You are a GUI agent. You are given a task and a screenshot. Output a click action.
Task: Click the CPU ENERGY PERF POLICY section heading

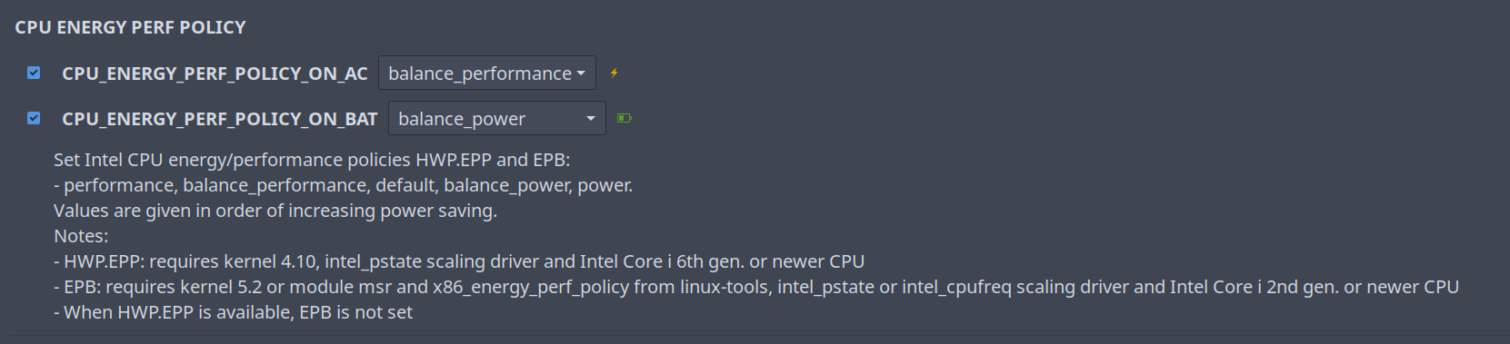coord(130,27)
